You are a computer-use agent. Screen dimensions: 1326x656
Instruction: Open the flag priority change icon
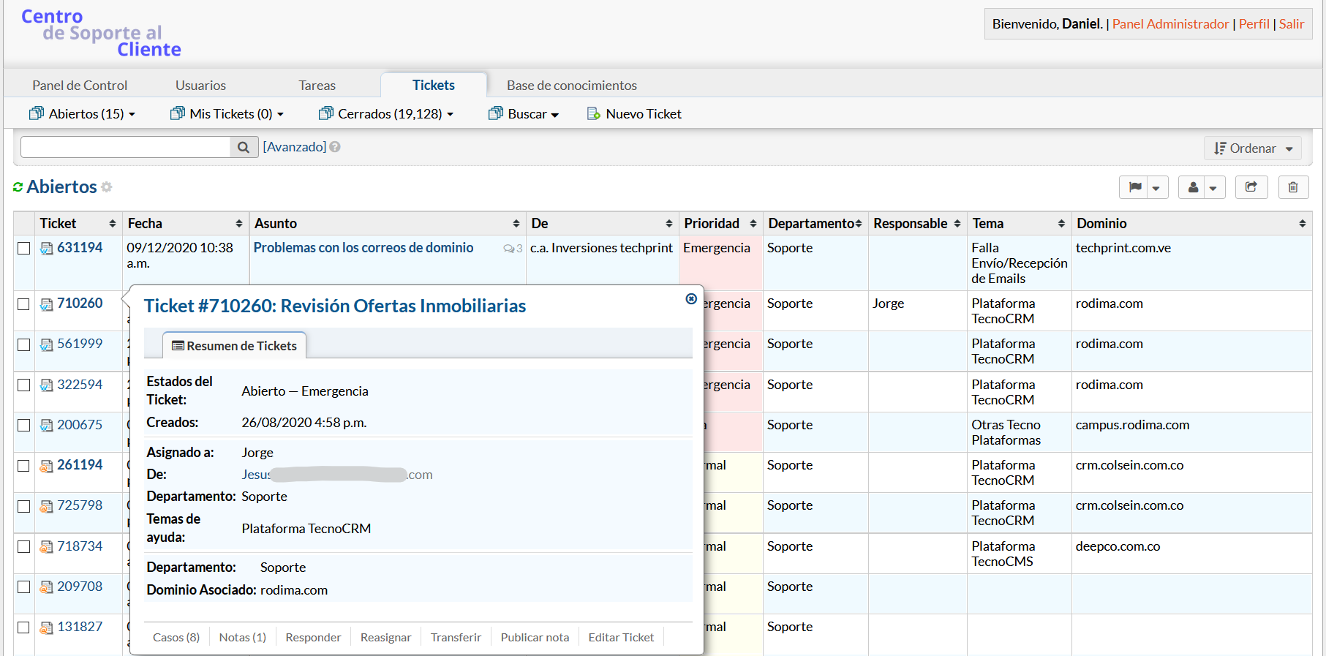tap(1134, 187)
